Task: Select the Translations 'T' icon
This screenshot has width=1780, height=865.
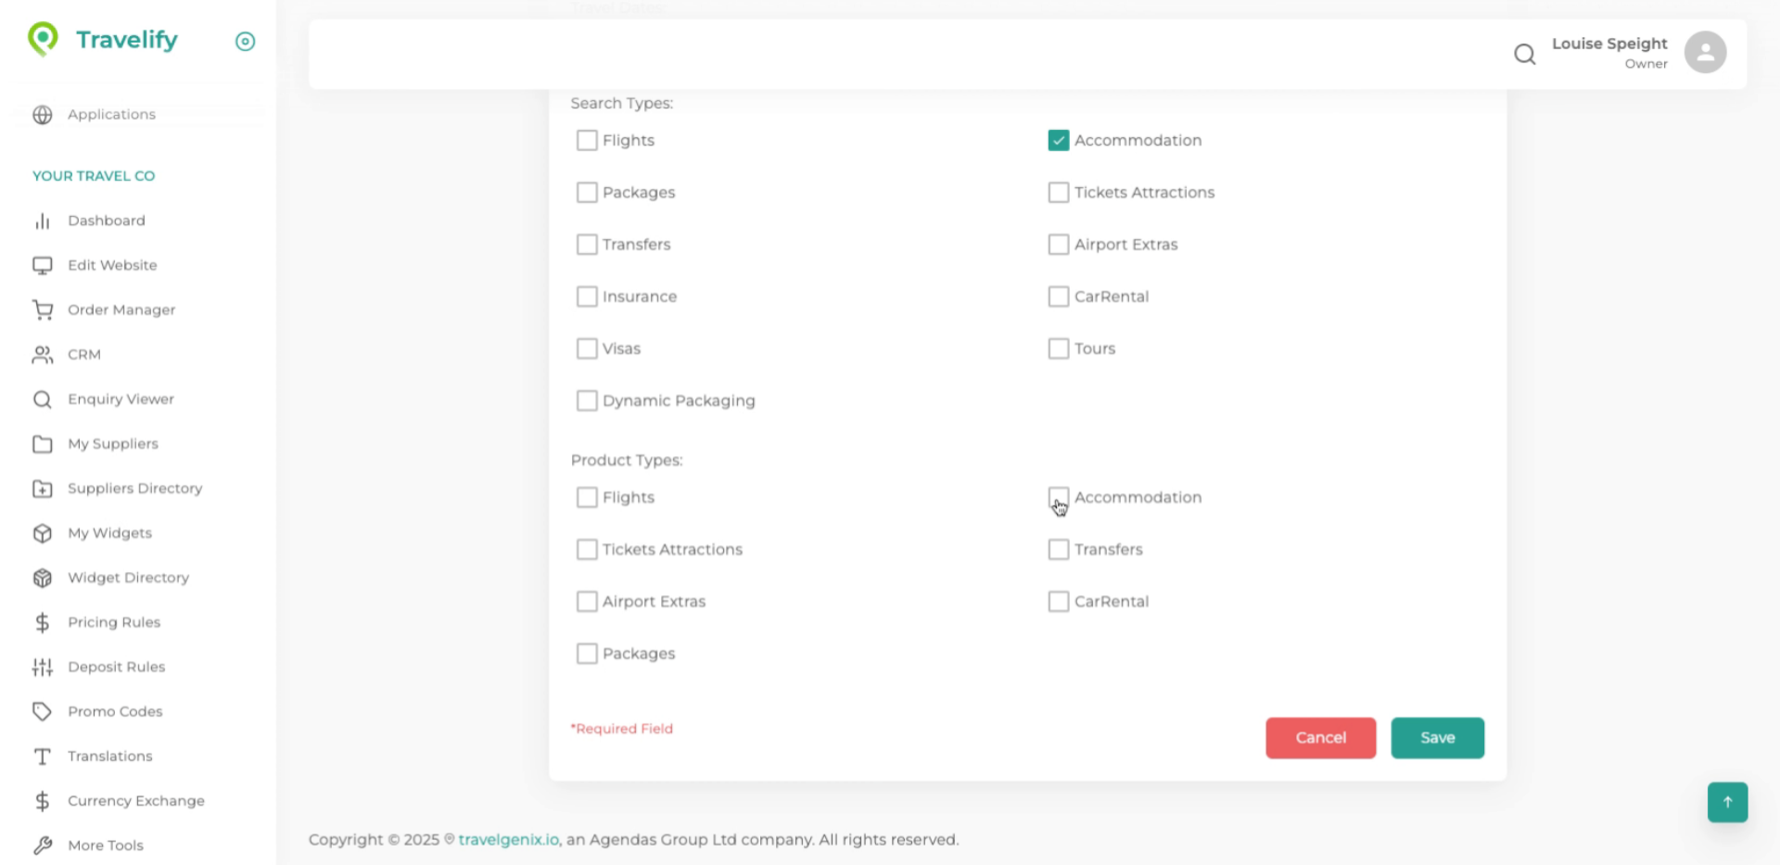Action: coord(43,757)
